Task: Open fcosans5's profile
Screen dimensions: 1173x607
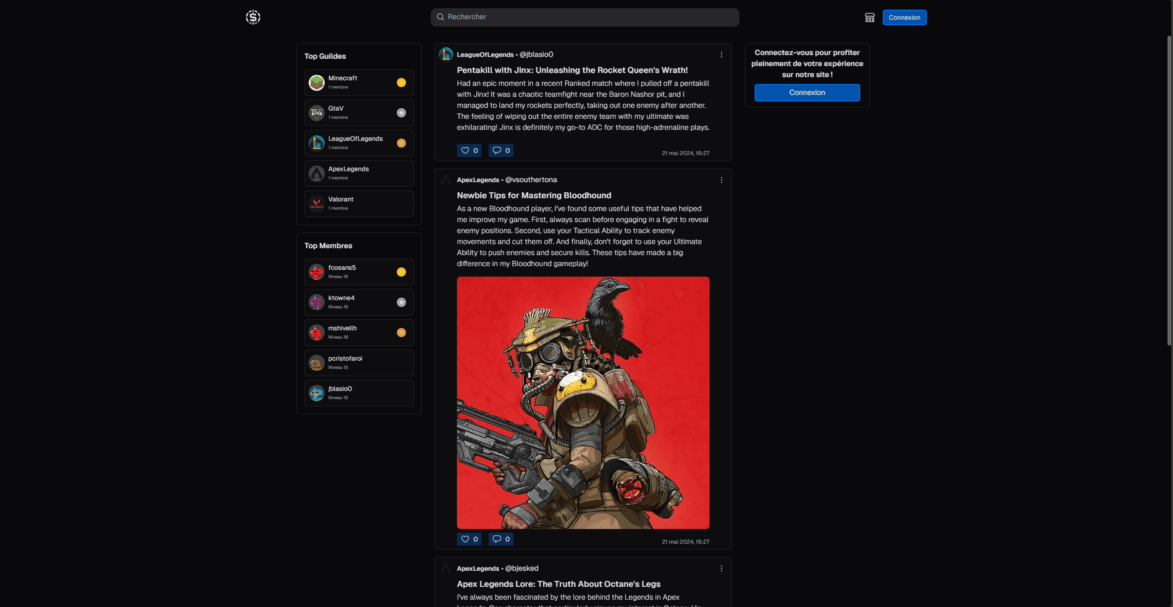Action: point(359,272)
